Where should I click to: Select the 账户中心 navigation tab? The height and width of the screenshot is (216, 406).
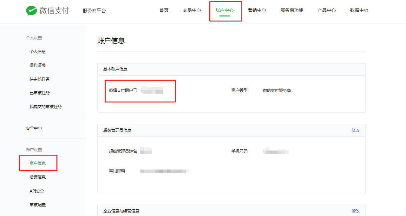point(225,10)
